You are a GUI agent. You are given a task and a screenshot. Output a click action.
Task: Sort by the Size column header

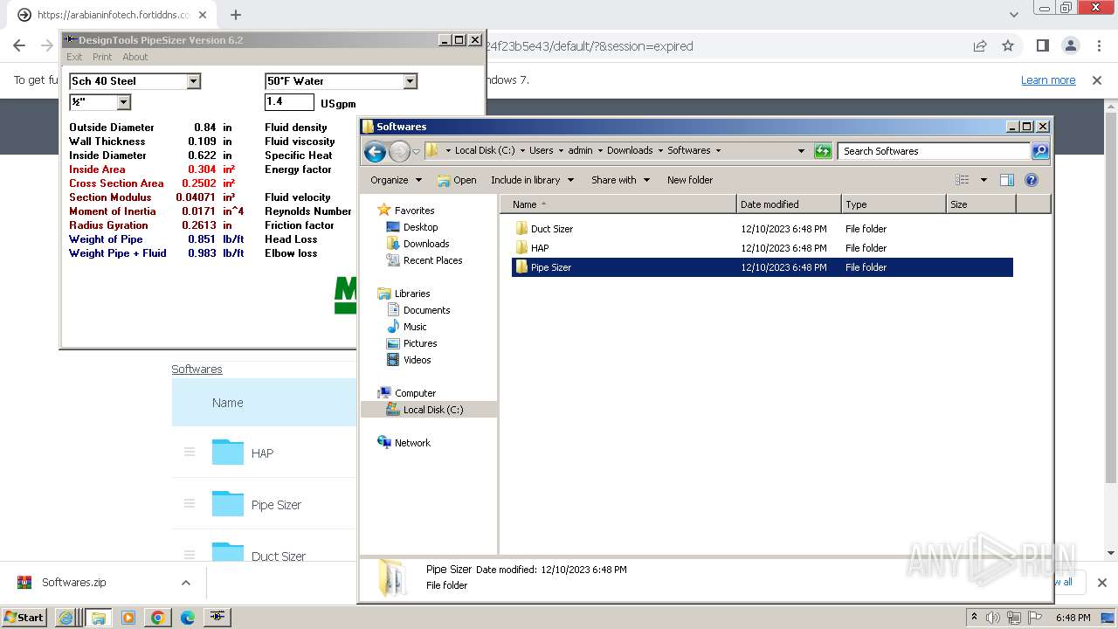pos(981,204)
